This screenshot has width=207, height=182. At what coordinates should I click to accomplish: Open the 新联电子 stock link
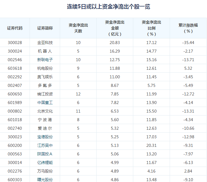click(45, 60)
